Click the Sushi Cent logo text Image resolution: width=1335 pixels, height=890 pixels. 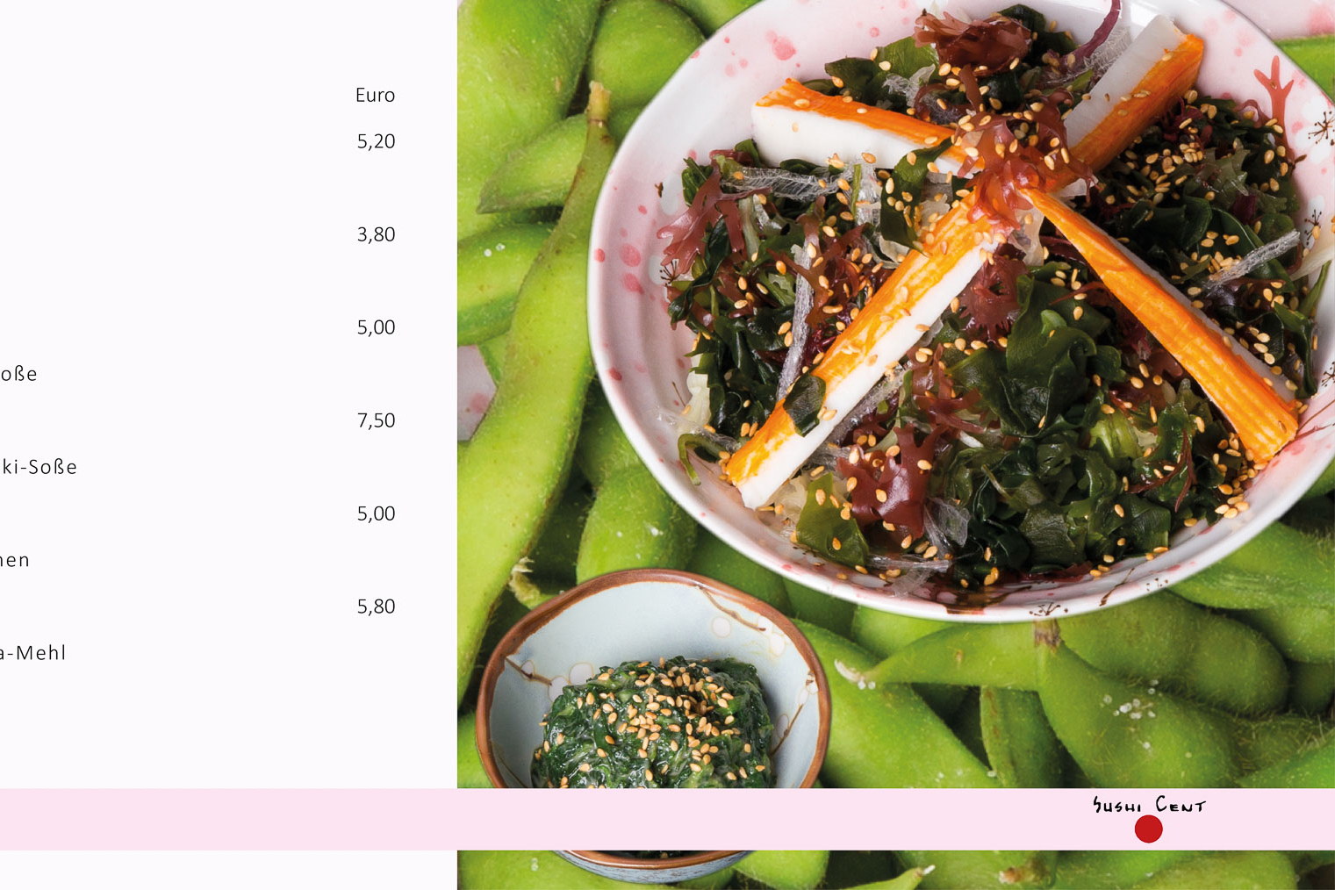coord(1149,804)
